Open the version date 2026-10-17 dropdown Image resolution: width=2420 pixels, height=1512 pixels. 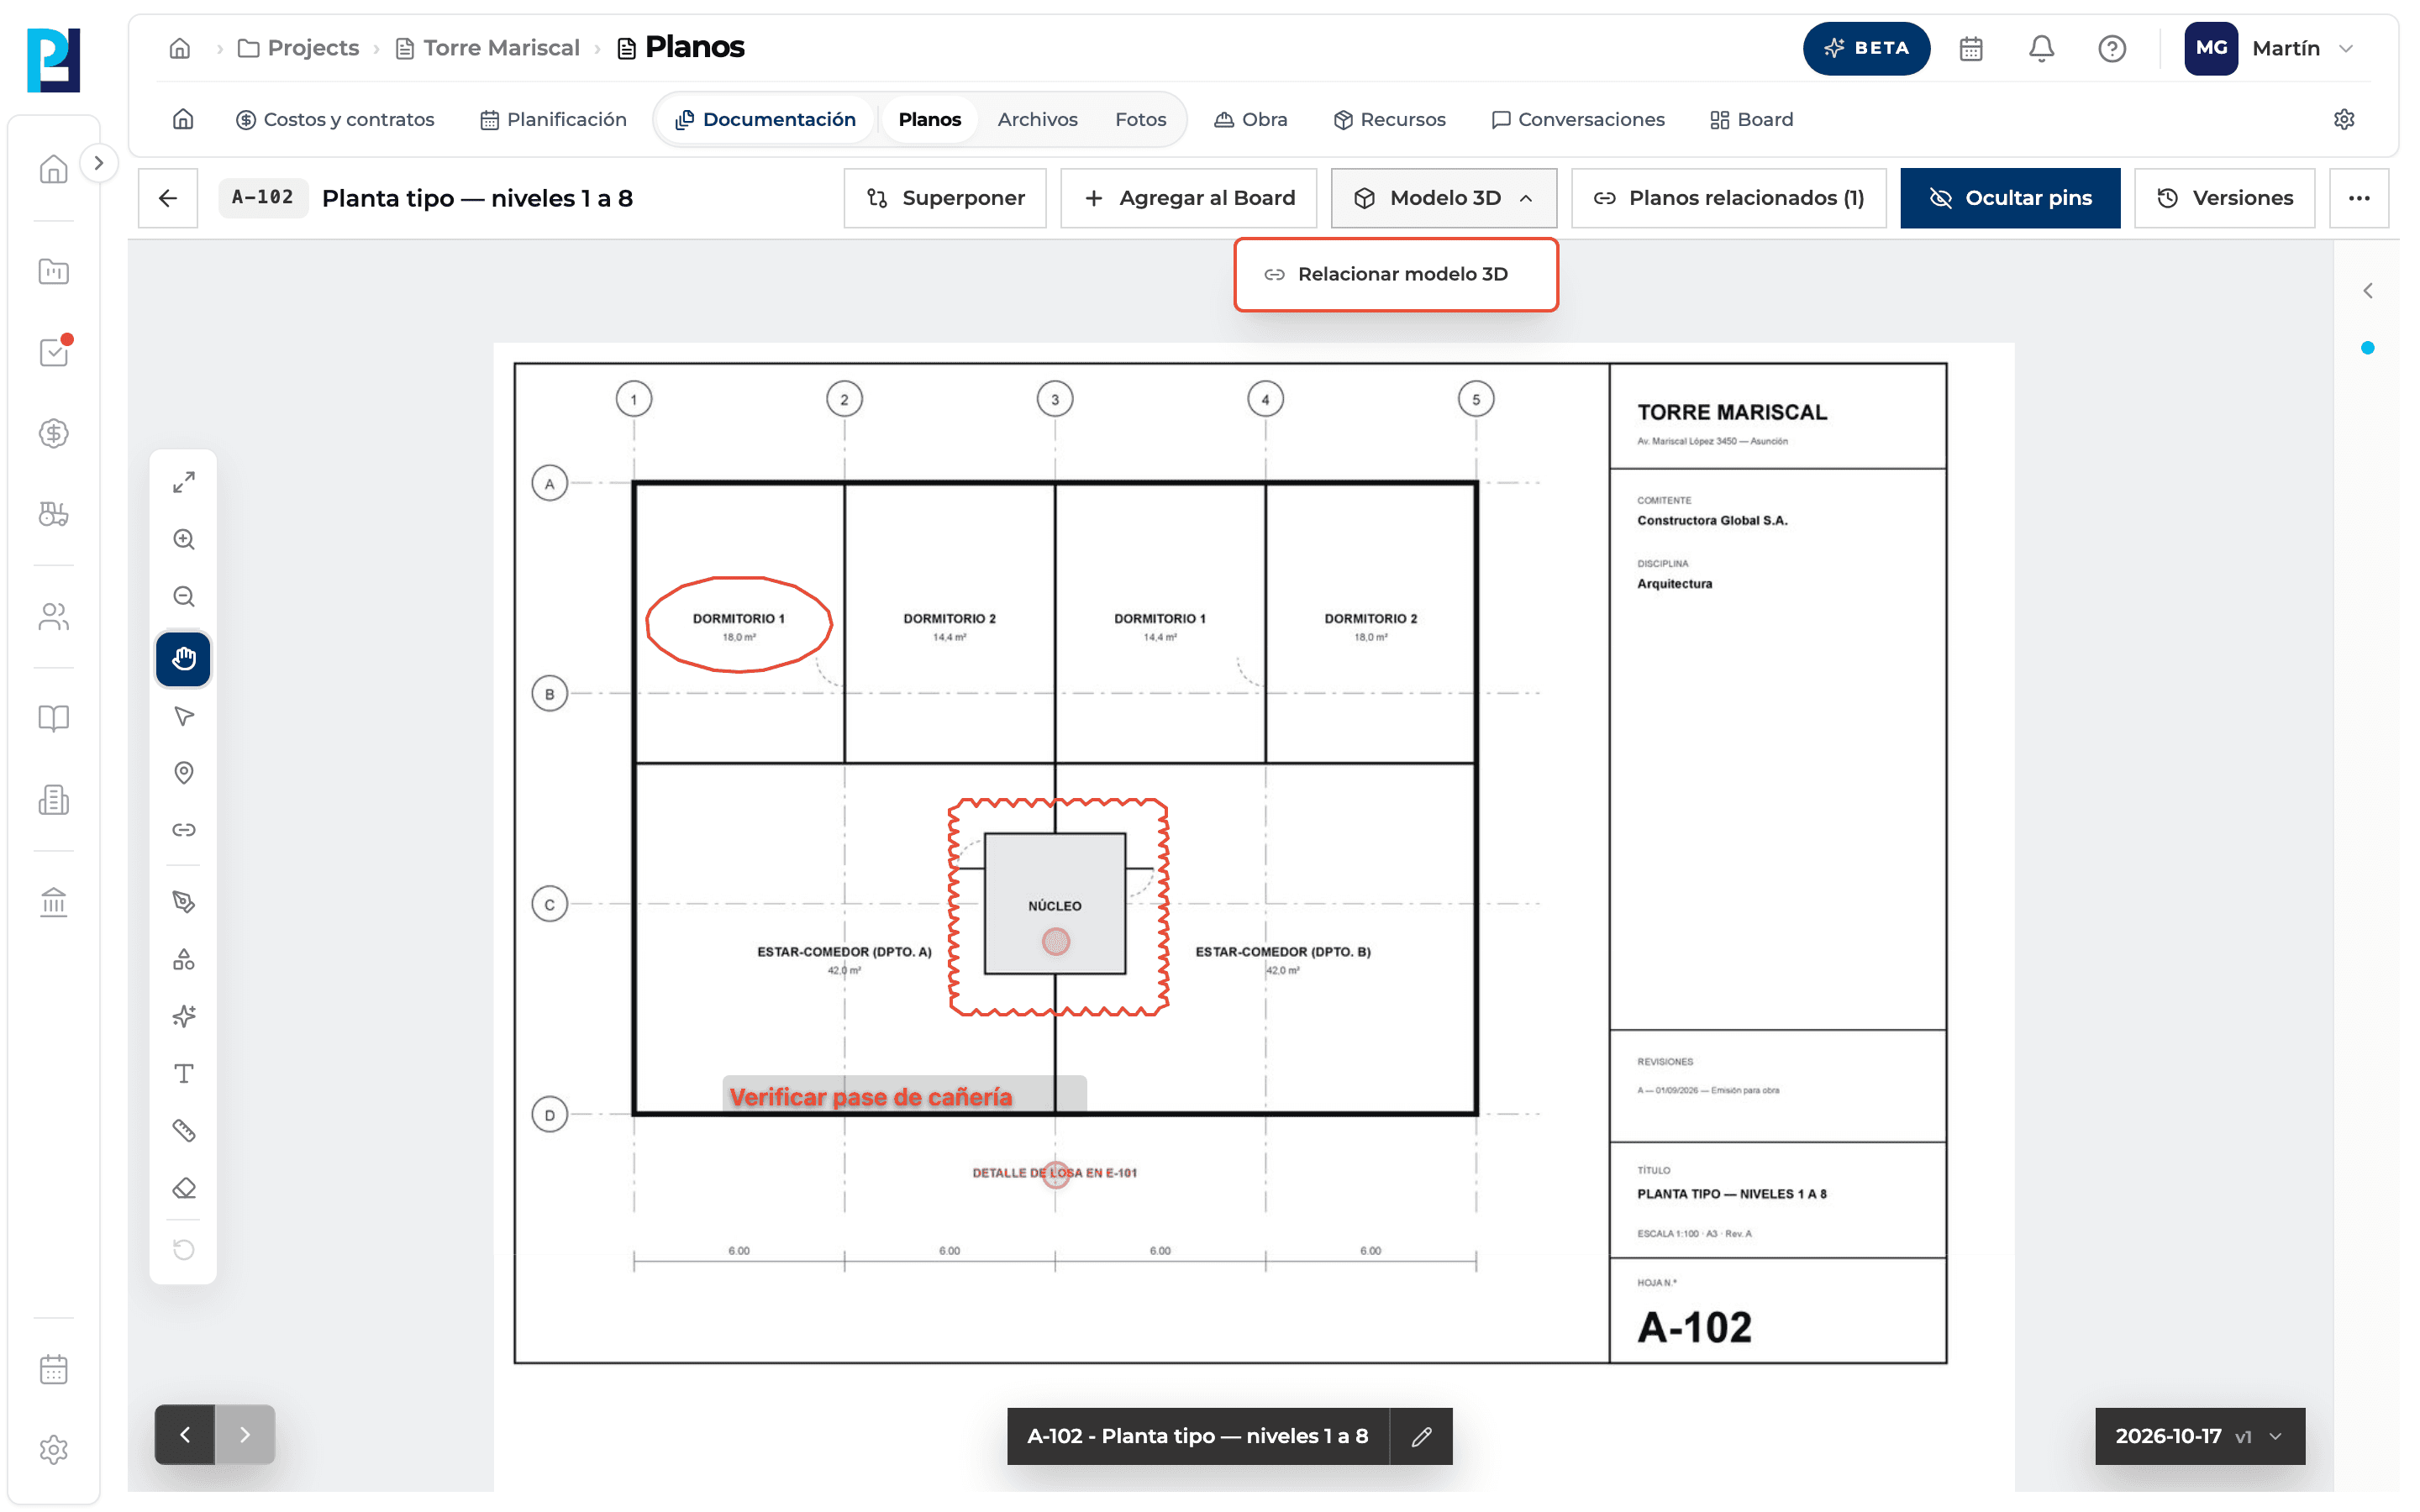2199,1436
